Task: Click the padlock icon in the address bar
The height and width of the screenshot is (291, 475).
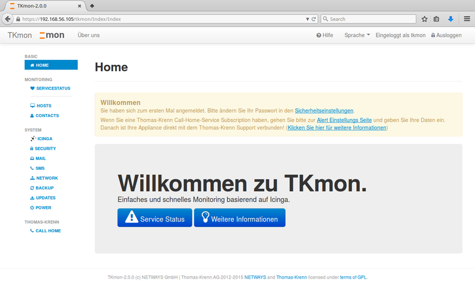Action: point(18,19)
